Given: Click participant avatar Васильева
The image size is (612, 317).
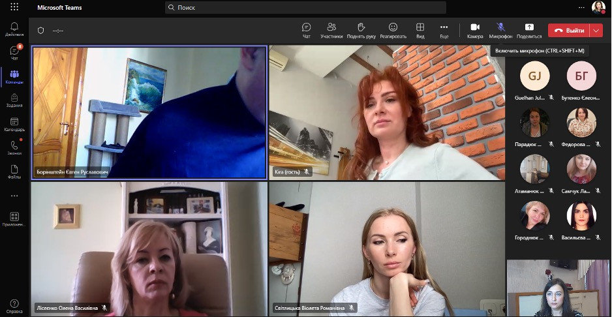Looking at the screenshot, I should 581,215.
